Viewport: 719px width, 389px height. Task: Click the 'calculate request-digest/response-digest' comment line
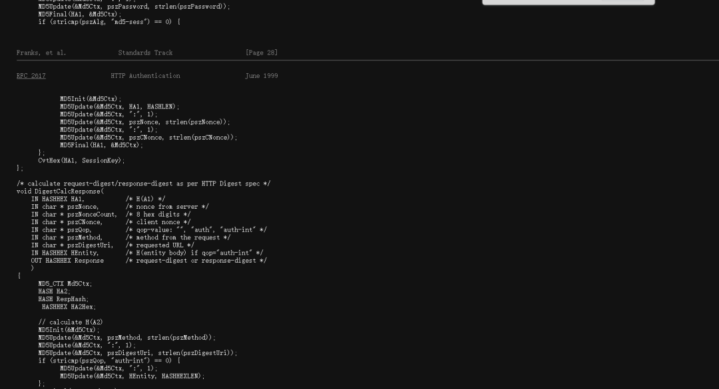coord(143,184)
